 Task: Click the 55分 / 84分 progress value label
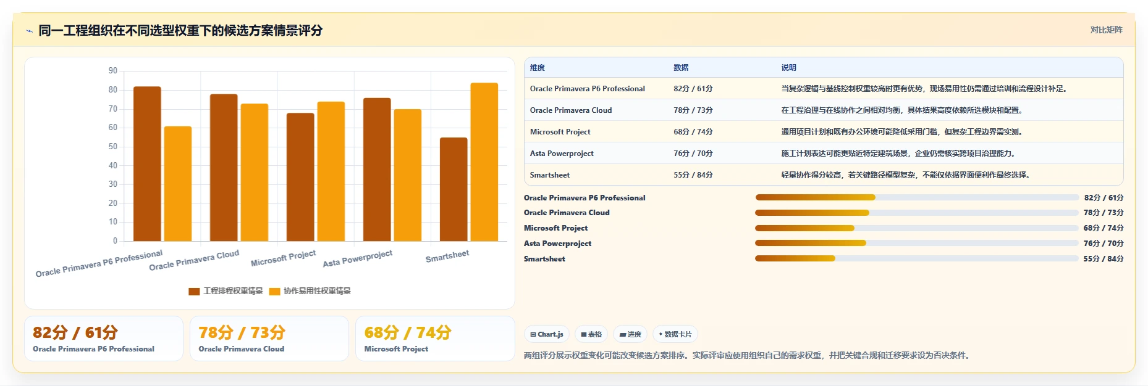click(1104, 259)
